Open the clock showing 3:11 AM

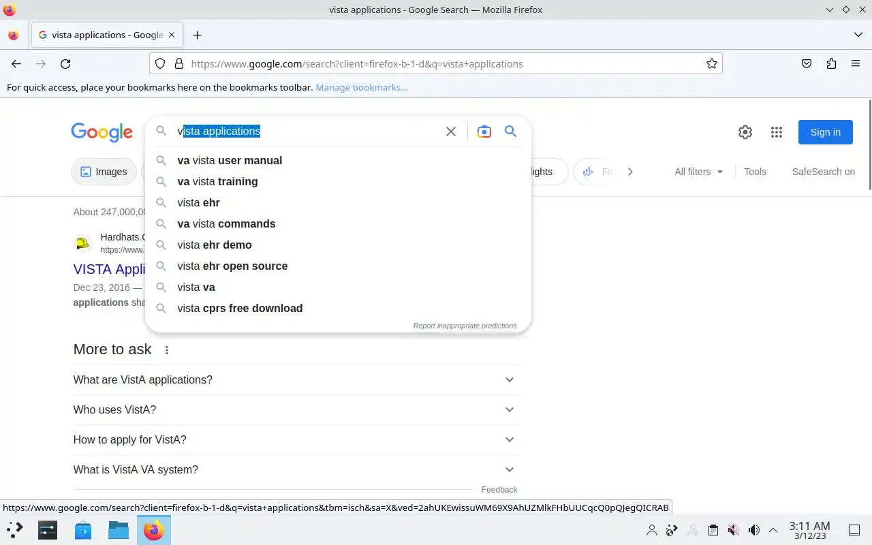[x=809, y=530]
